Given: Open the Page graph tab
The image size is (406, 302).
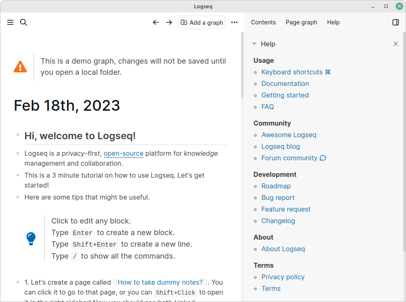Looking at the screenshot, I should 301,22.
